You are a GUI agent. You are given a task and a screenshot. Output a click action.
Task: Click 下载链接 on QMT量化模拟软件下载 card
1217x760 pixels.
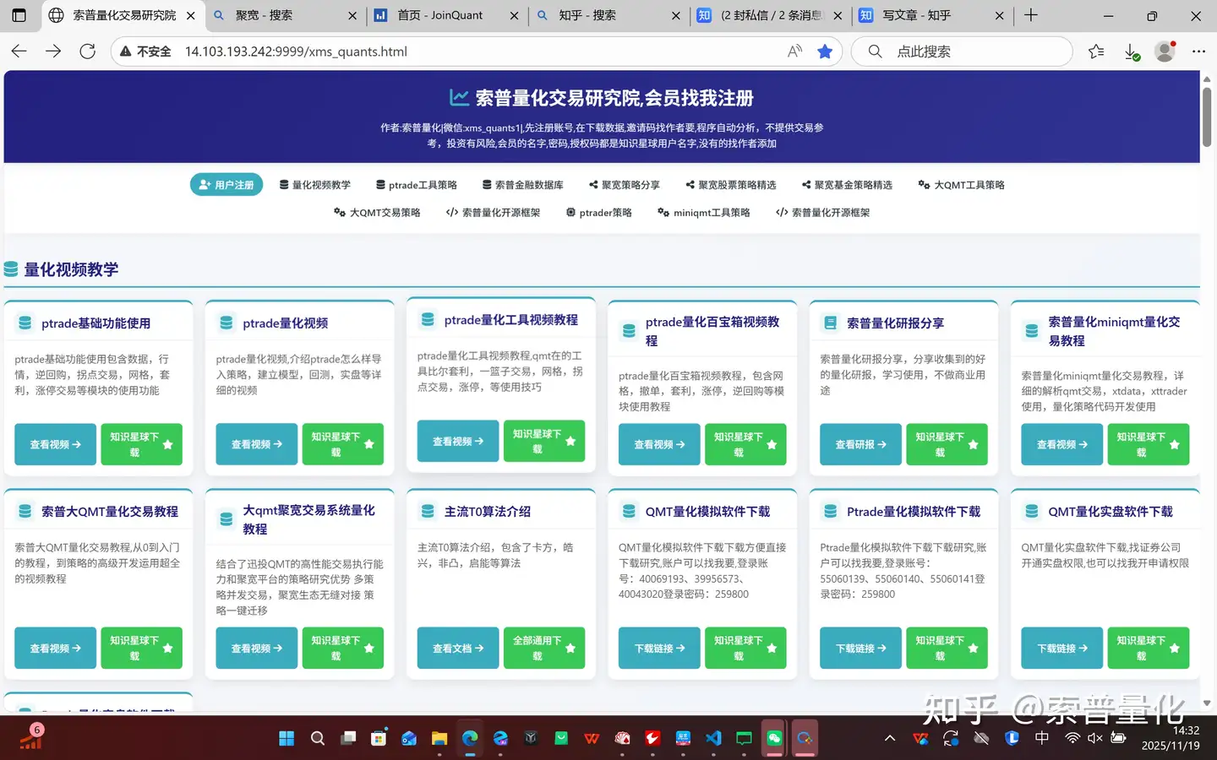click(659, 648)
